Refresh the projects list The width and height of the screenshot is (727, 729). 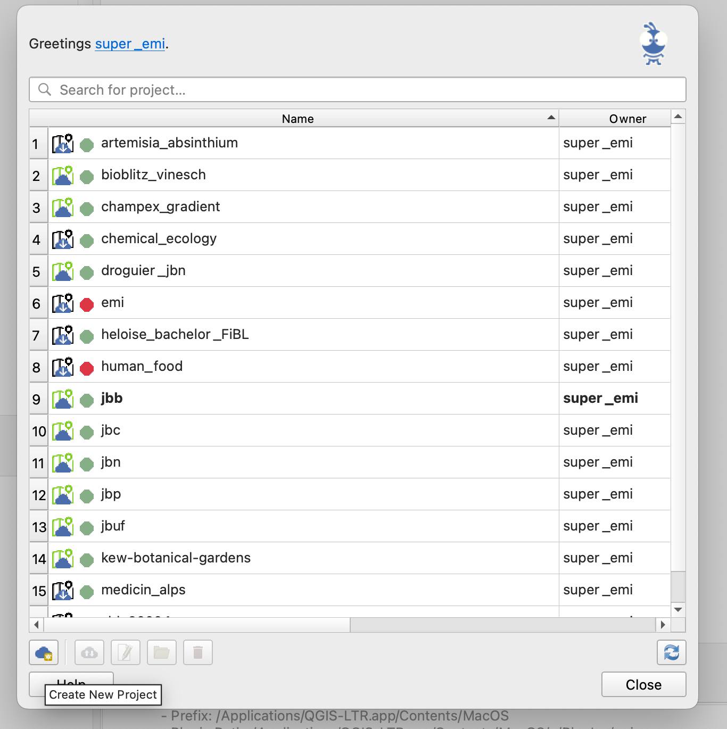tap(671, 652)
